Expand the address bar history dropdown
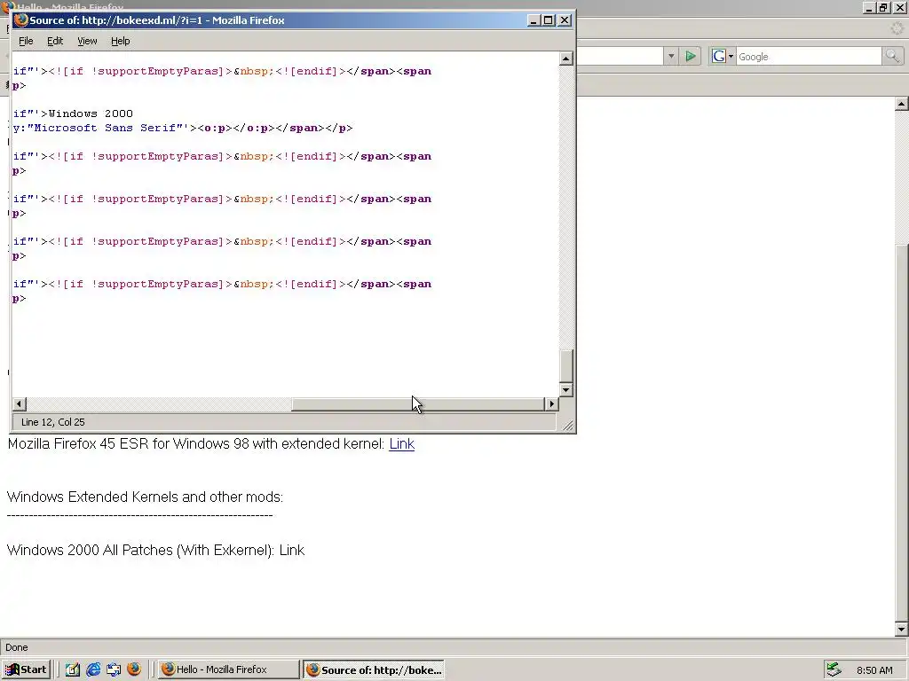The height and width of the screenshot is (681, 909). pos(671,56)
